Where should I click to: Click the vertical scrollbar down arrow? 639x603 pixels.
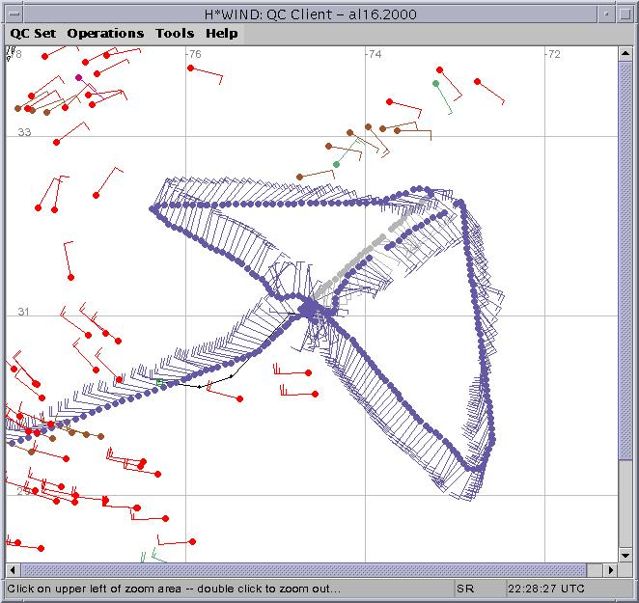(625, 554)
